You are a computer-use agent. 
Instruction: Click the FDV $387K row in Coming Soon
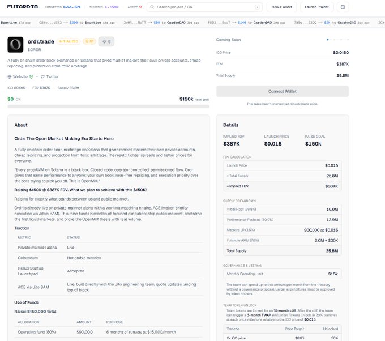[283, 64]
